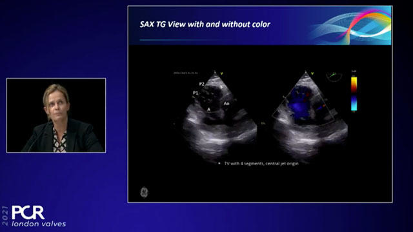This screenshot has height=232, width=413.
Task: Click the P2 label on the left echo
Action: point(202,84)
